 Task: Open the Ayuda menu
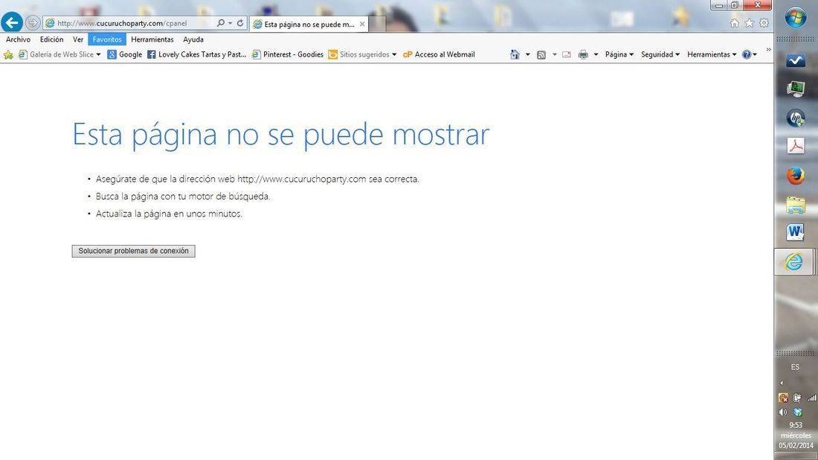pos(193,39)
